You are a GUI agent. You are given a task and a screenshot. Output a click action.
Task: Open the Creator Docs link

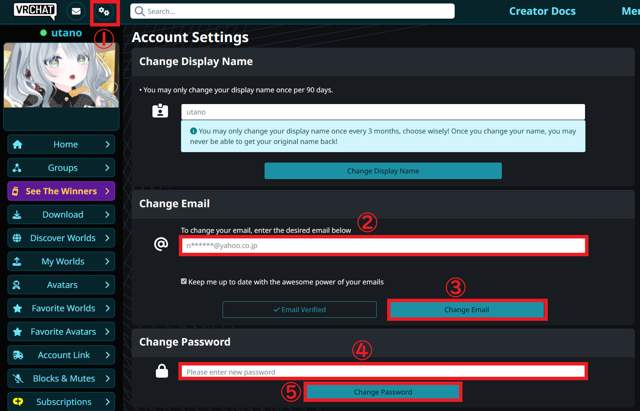(542, 11)
